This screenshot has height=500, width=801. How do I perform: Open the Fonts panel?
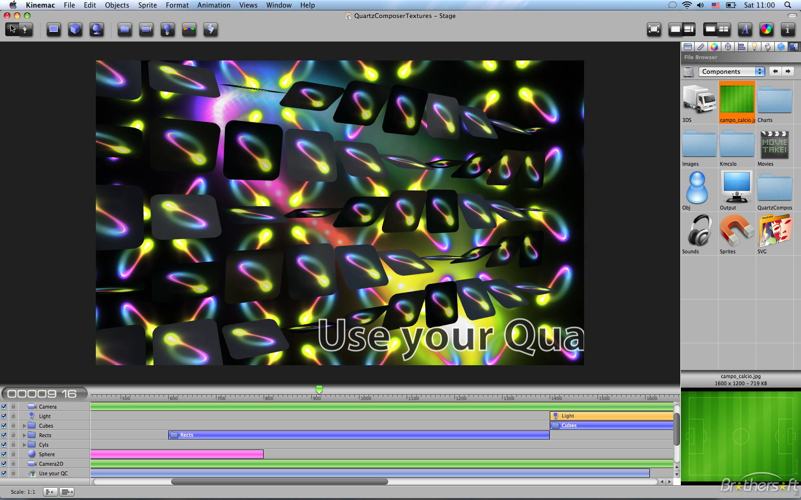pos(745,30)
